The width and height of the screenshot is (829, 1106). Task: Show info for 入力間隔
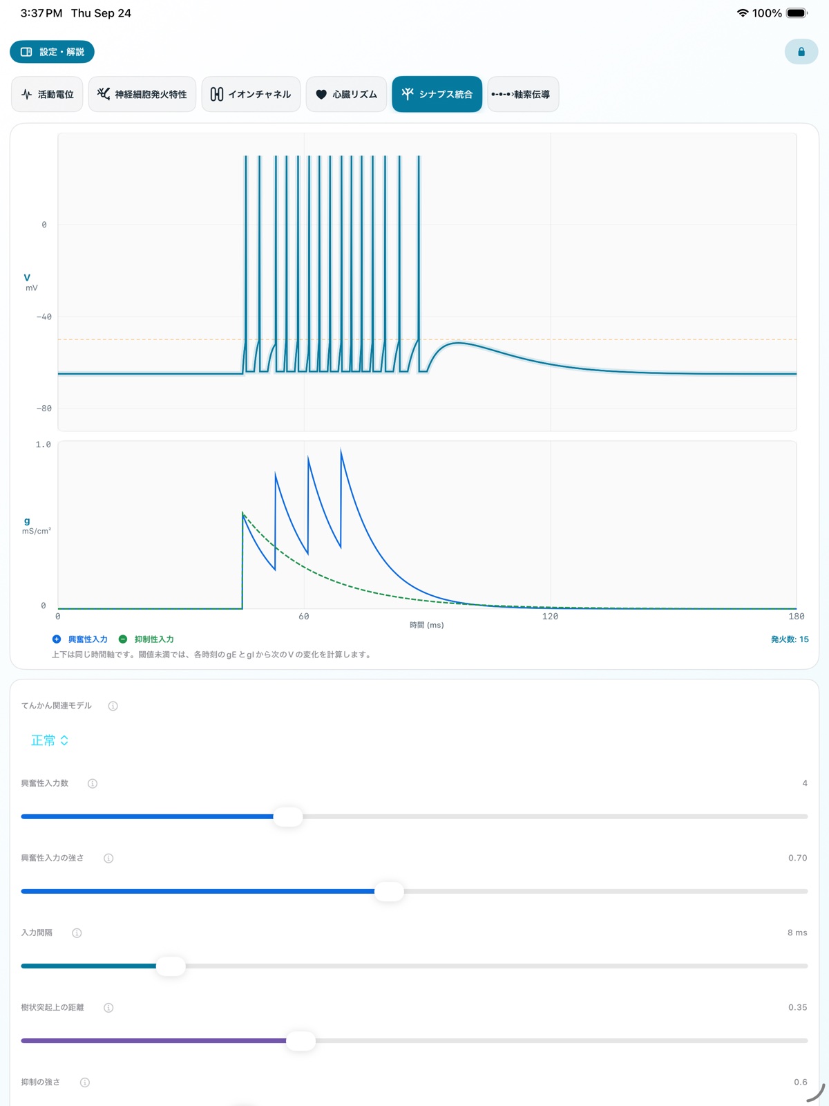pos(77,932)
